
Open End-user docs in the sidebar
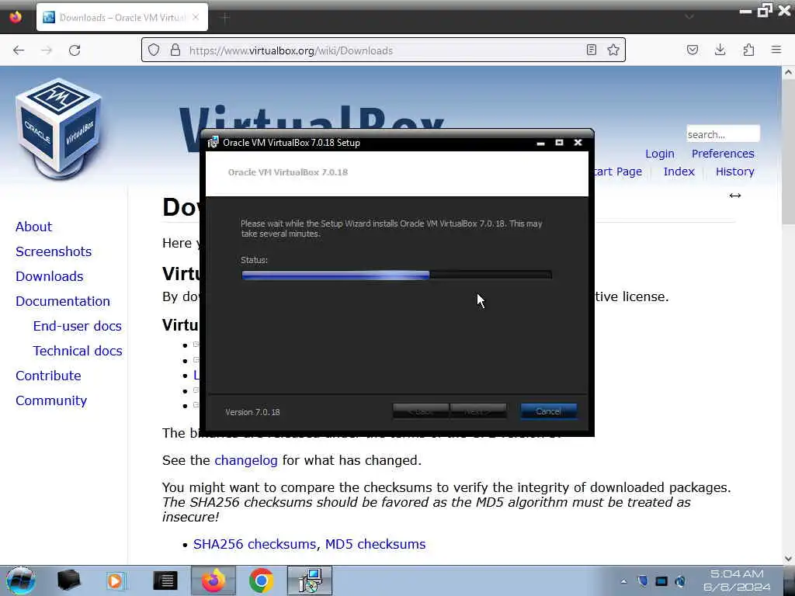tap(77, 326)
